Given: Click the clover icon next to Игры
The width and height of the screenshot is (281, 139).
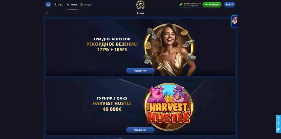Looking at the screenshot, I should click(55, 5).
